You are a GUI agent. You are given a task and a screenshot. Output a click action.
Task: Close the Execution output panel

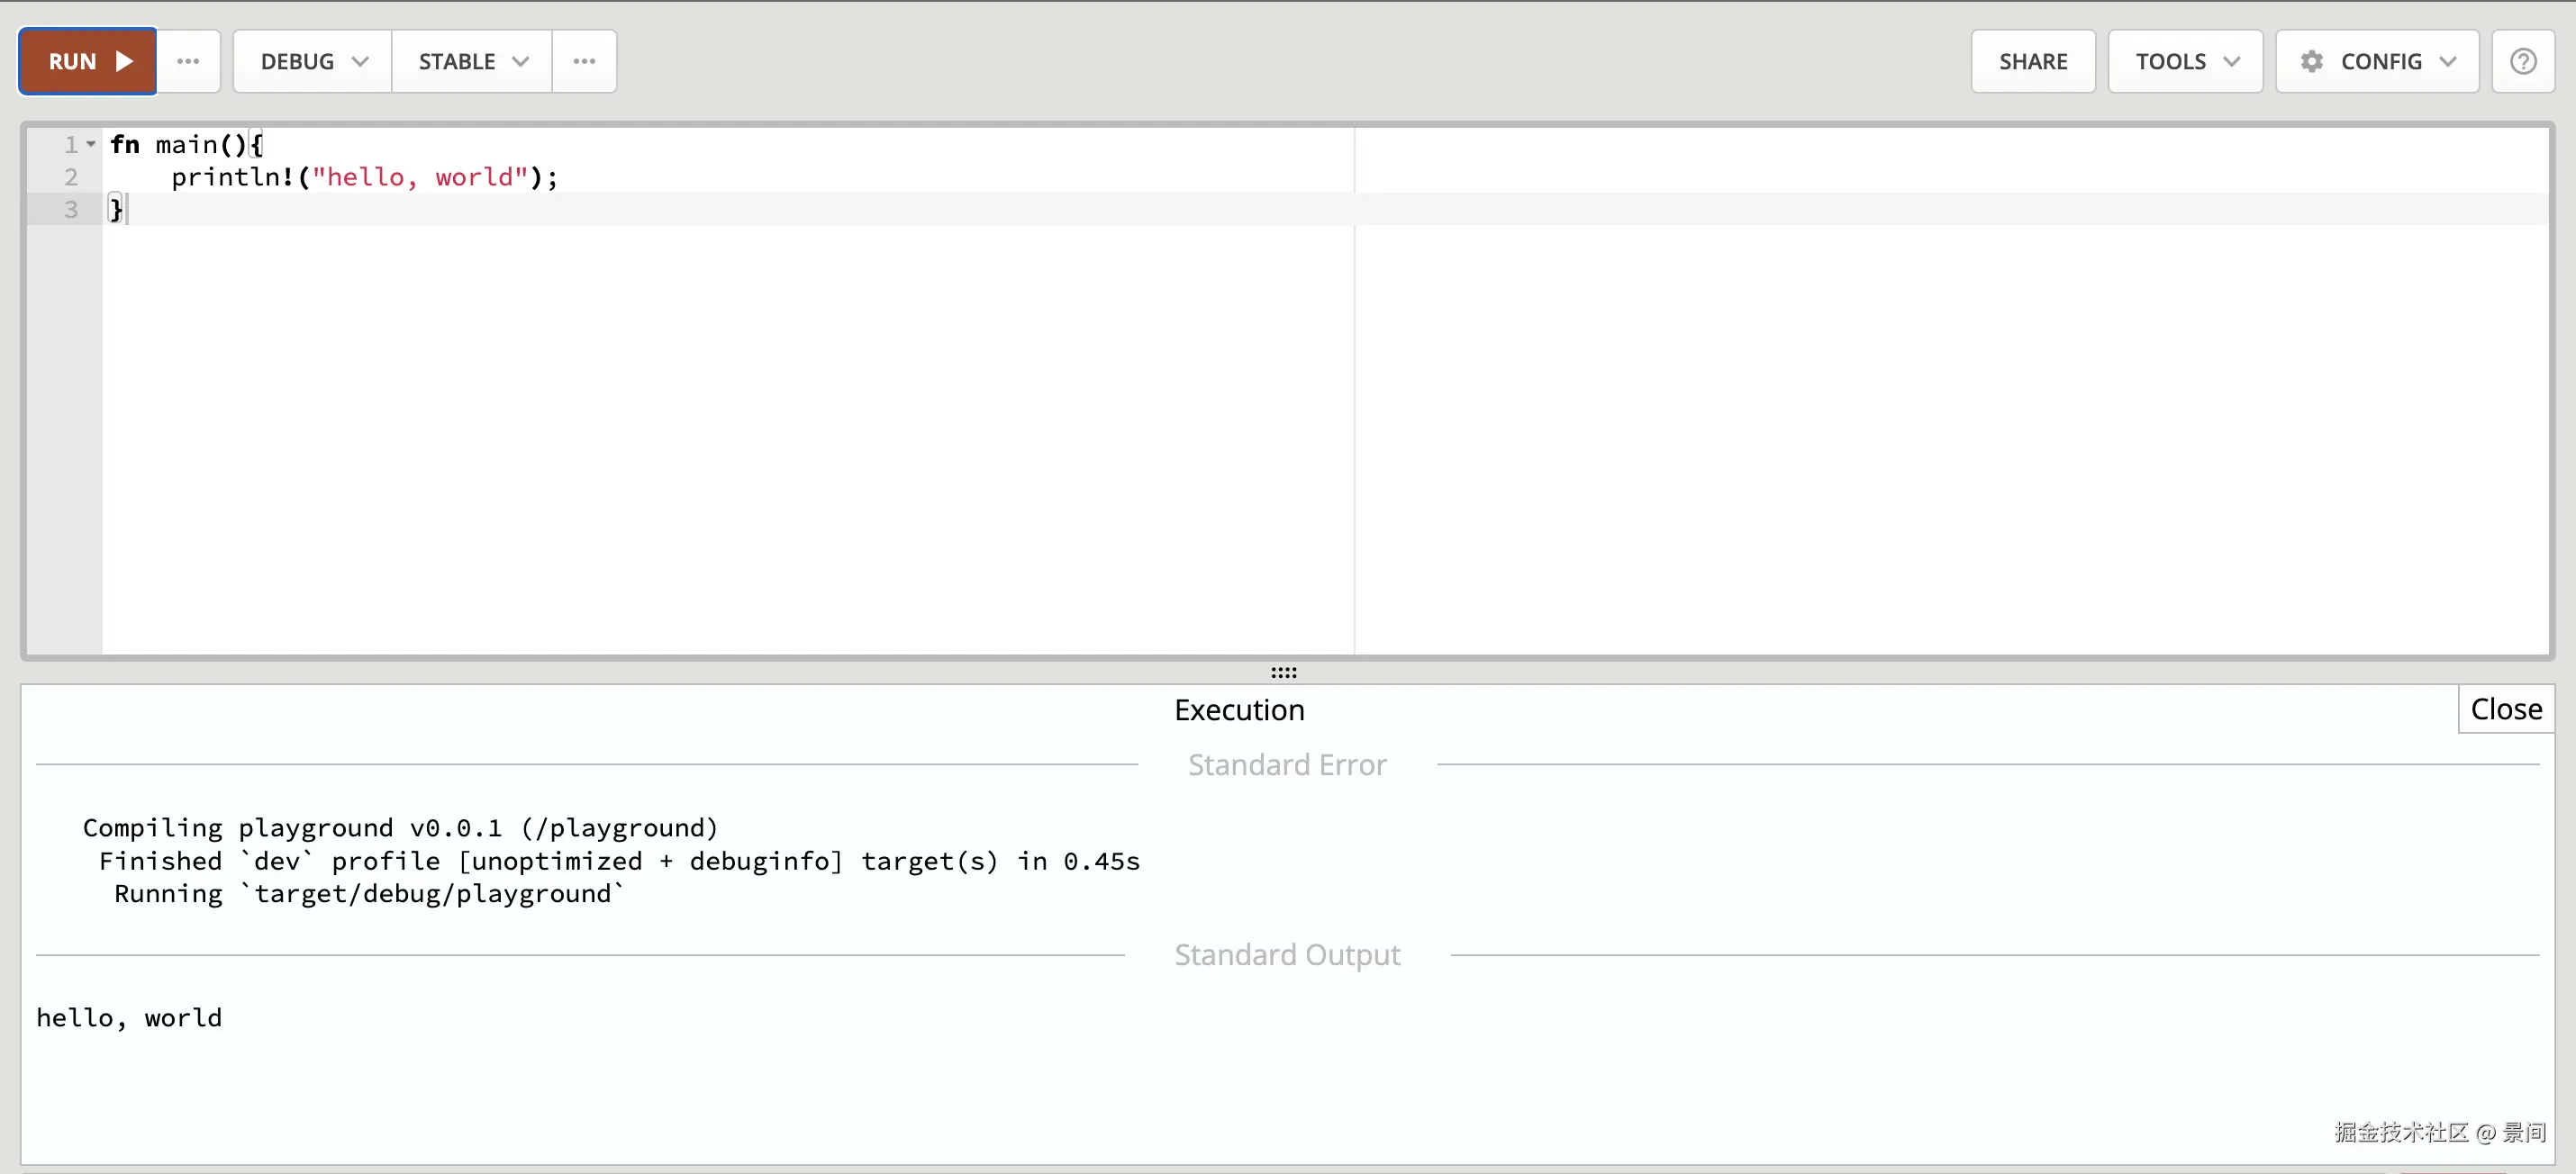pos(2505,709)
